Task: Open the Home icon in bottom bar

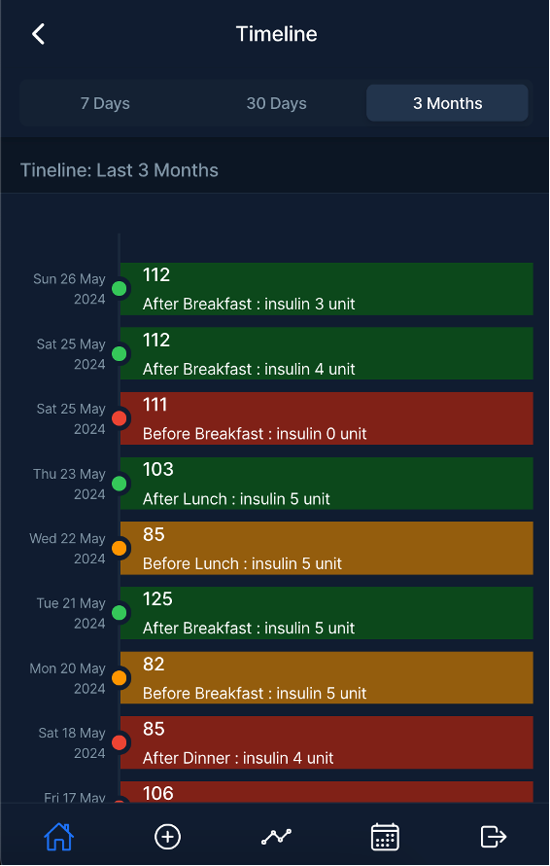Action: [59, 836]
